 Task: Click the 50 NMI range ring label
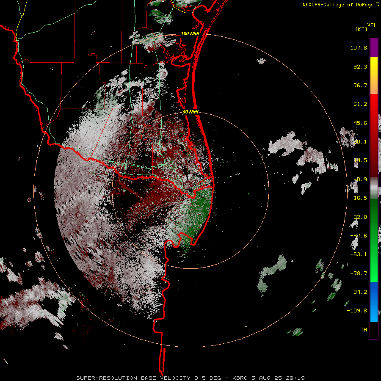coord(191,112)
